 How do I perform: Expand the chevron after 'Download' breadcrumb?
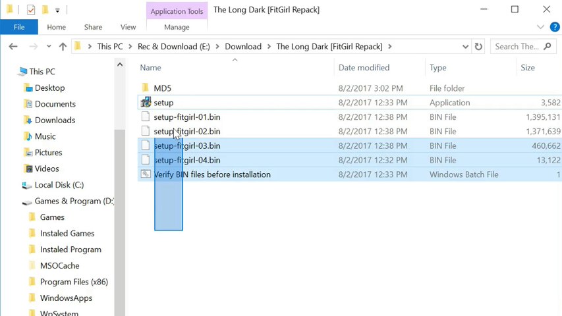[269, 47]
